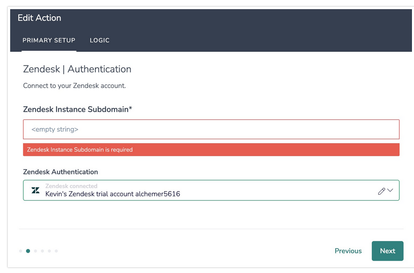The height and width of the screenshot is (273, 414).
Task: Click the Zendesk logo icon
Action: (36, 191)
